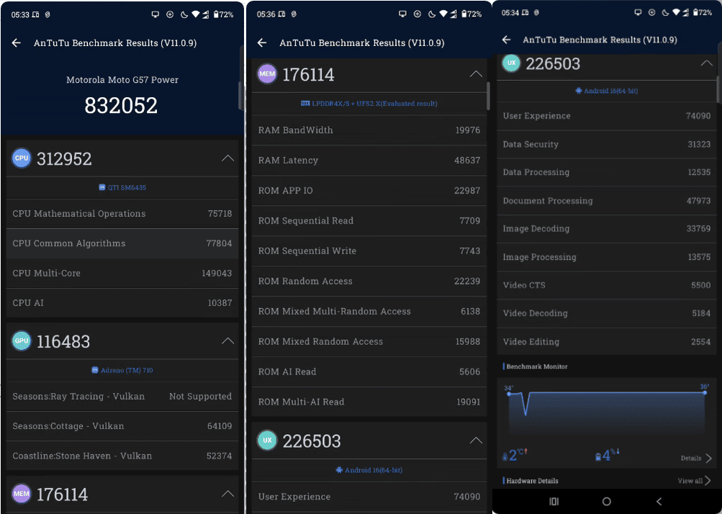Viewport: 722px width, 514px height.
Task: Open Android 16(64-bit) link in the middle screen
Action: point(369,470)
